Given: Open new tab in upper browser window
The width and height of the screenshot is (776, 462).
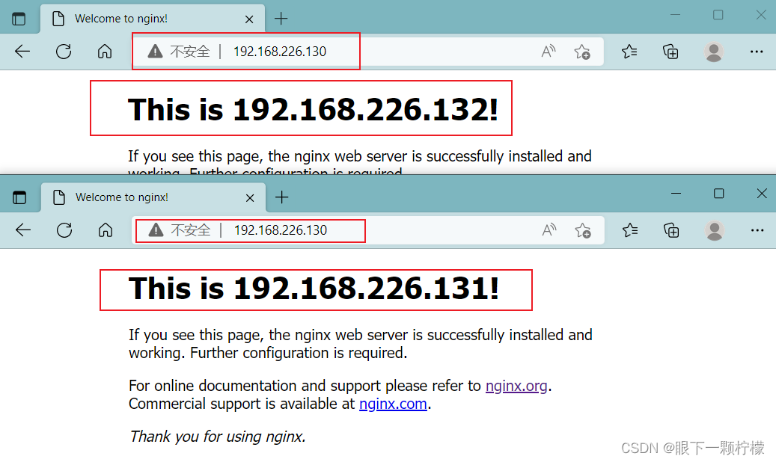Looking at the screenshot, I should pos(281,19).
